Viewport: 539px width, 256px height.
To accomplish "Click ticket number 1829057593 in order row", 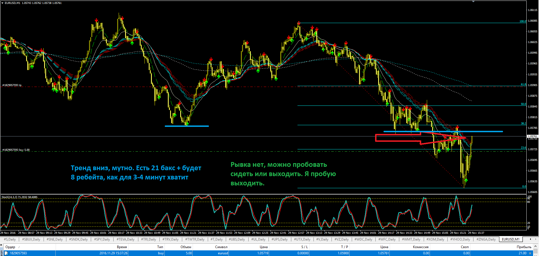I will (x=18, y=253).
